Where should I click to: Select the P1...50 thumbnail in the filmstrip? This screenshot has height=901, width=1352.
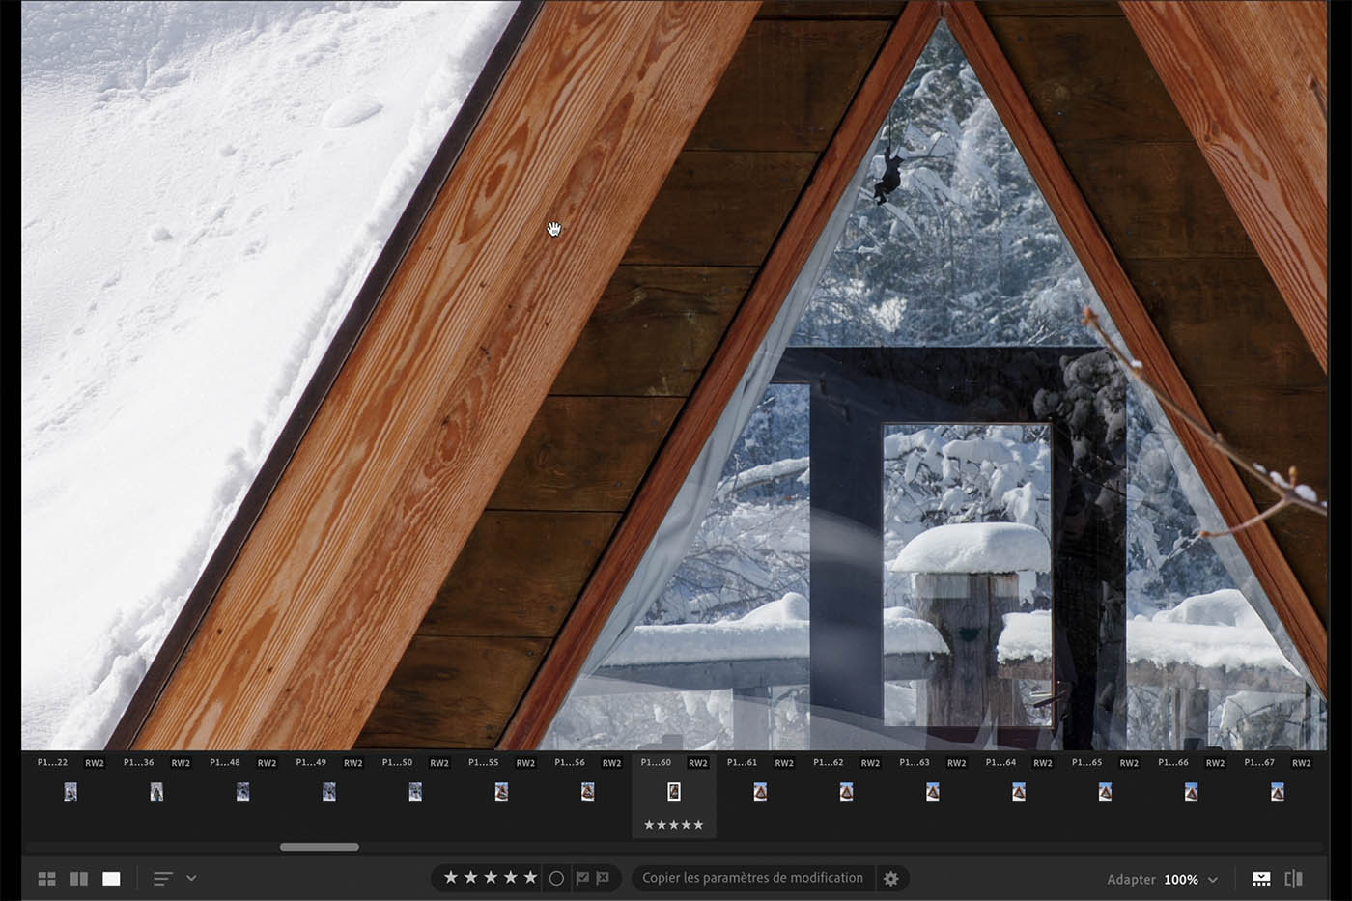tap(415, 792)
